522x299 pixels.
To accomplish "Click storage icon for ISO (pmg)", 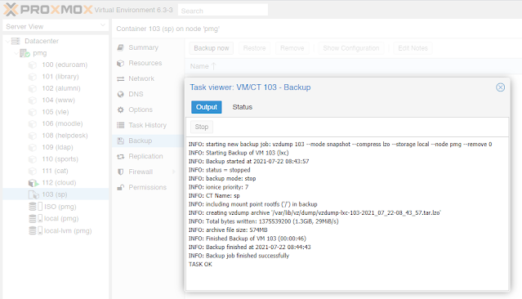I will [x=35, y=207].
